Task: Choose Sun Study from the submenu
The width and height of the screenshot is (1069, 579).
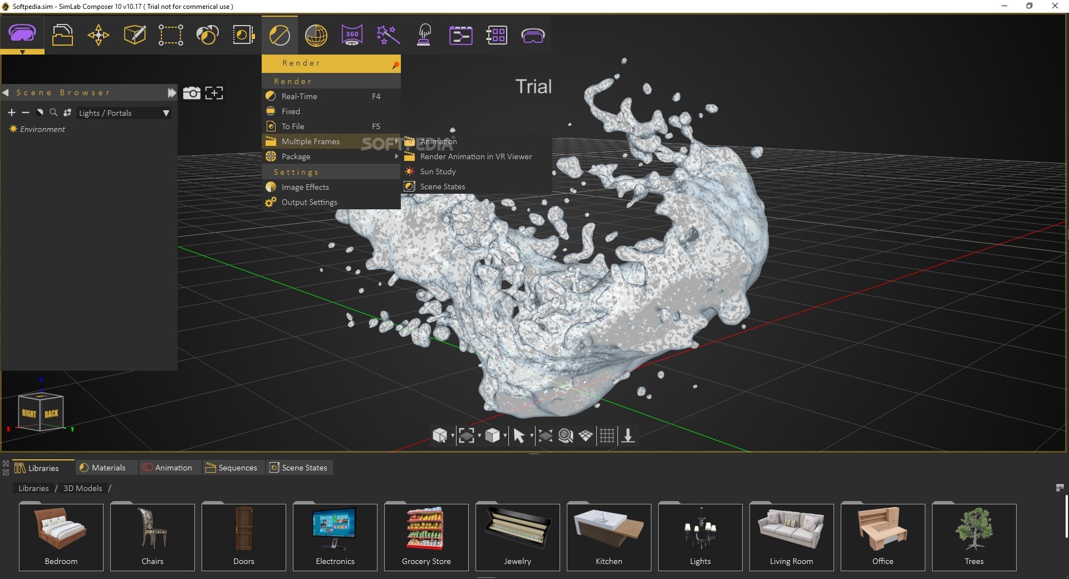Action: [x=477, y=171]
